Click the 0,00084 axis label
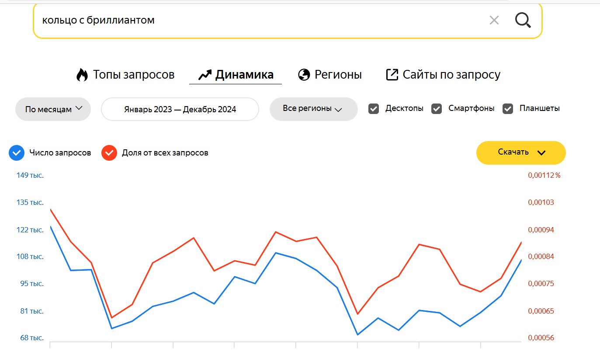This screenshot has height=352, width=600. 541,257
